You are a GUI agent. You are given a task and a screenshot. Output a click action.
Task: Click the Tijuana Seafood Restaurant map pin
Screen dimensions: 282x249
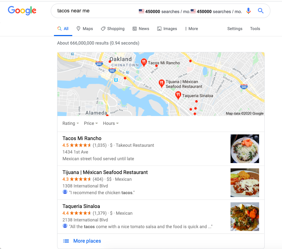click(x=161, y=83)
